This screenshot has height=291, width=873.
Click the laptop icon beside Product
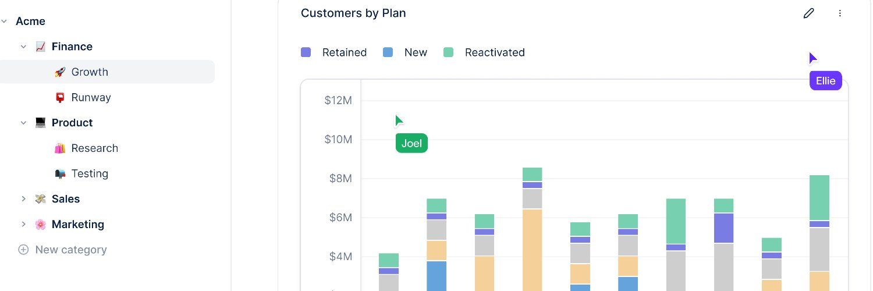(x=40, y=123)
